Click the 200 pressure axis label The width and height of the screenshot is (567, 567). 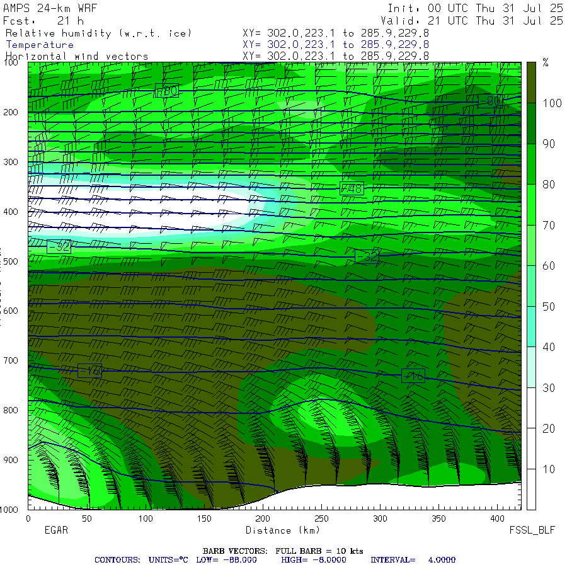tap(11, 112)
